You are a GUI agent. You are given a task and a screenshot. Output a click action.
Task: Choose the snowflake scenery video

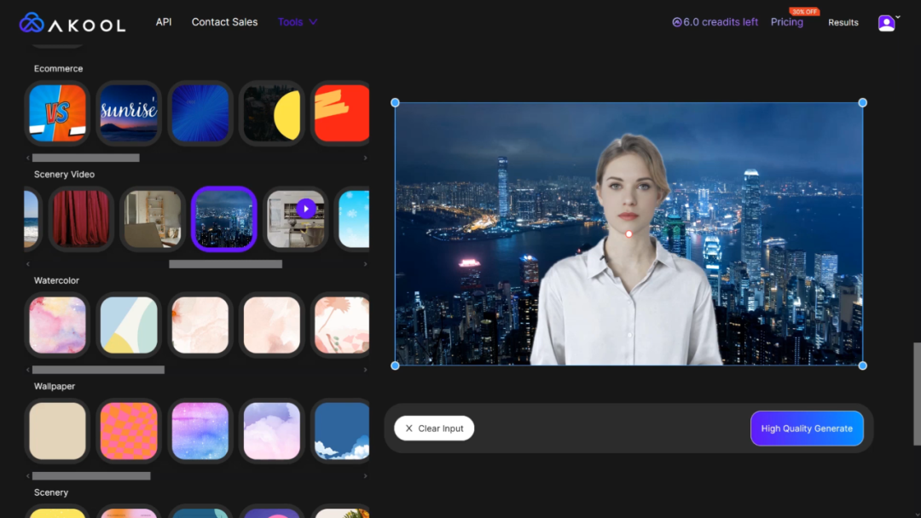coord(354,219)
